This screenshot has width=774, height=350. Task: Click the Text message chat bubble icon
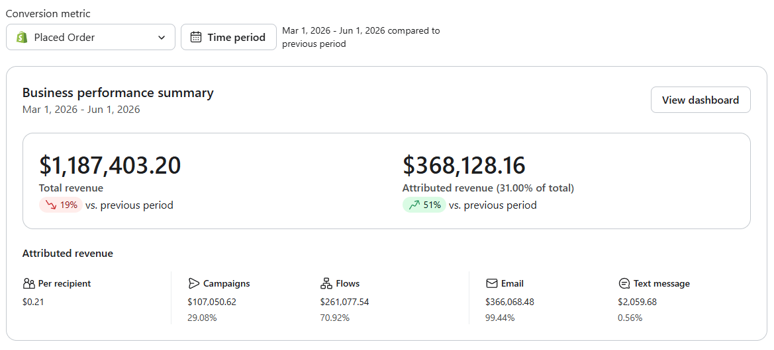pos(624,283)
